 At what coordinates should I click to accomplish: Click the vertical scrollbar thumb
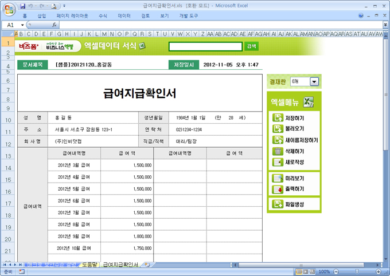(386, 94)
